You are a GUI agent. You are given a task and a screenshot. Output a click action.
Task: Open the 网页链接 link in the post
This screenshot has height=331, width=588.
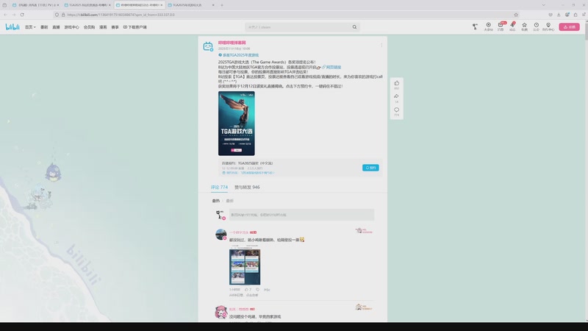tap(331, 67)
